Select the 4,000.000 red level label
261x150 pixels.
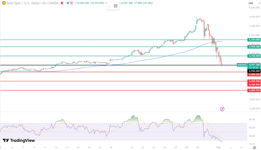pos(254,90)
